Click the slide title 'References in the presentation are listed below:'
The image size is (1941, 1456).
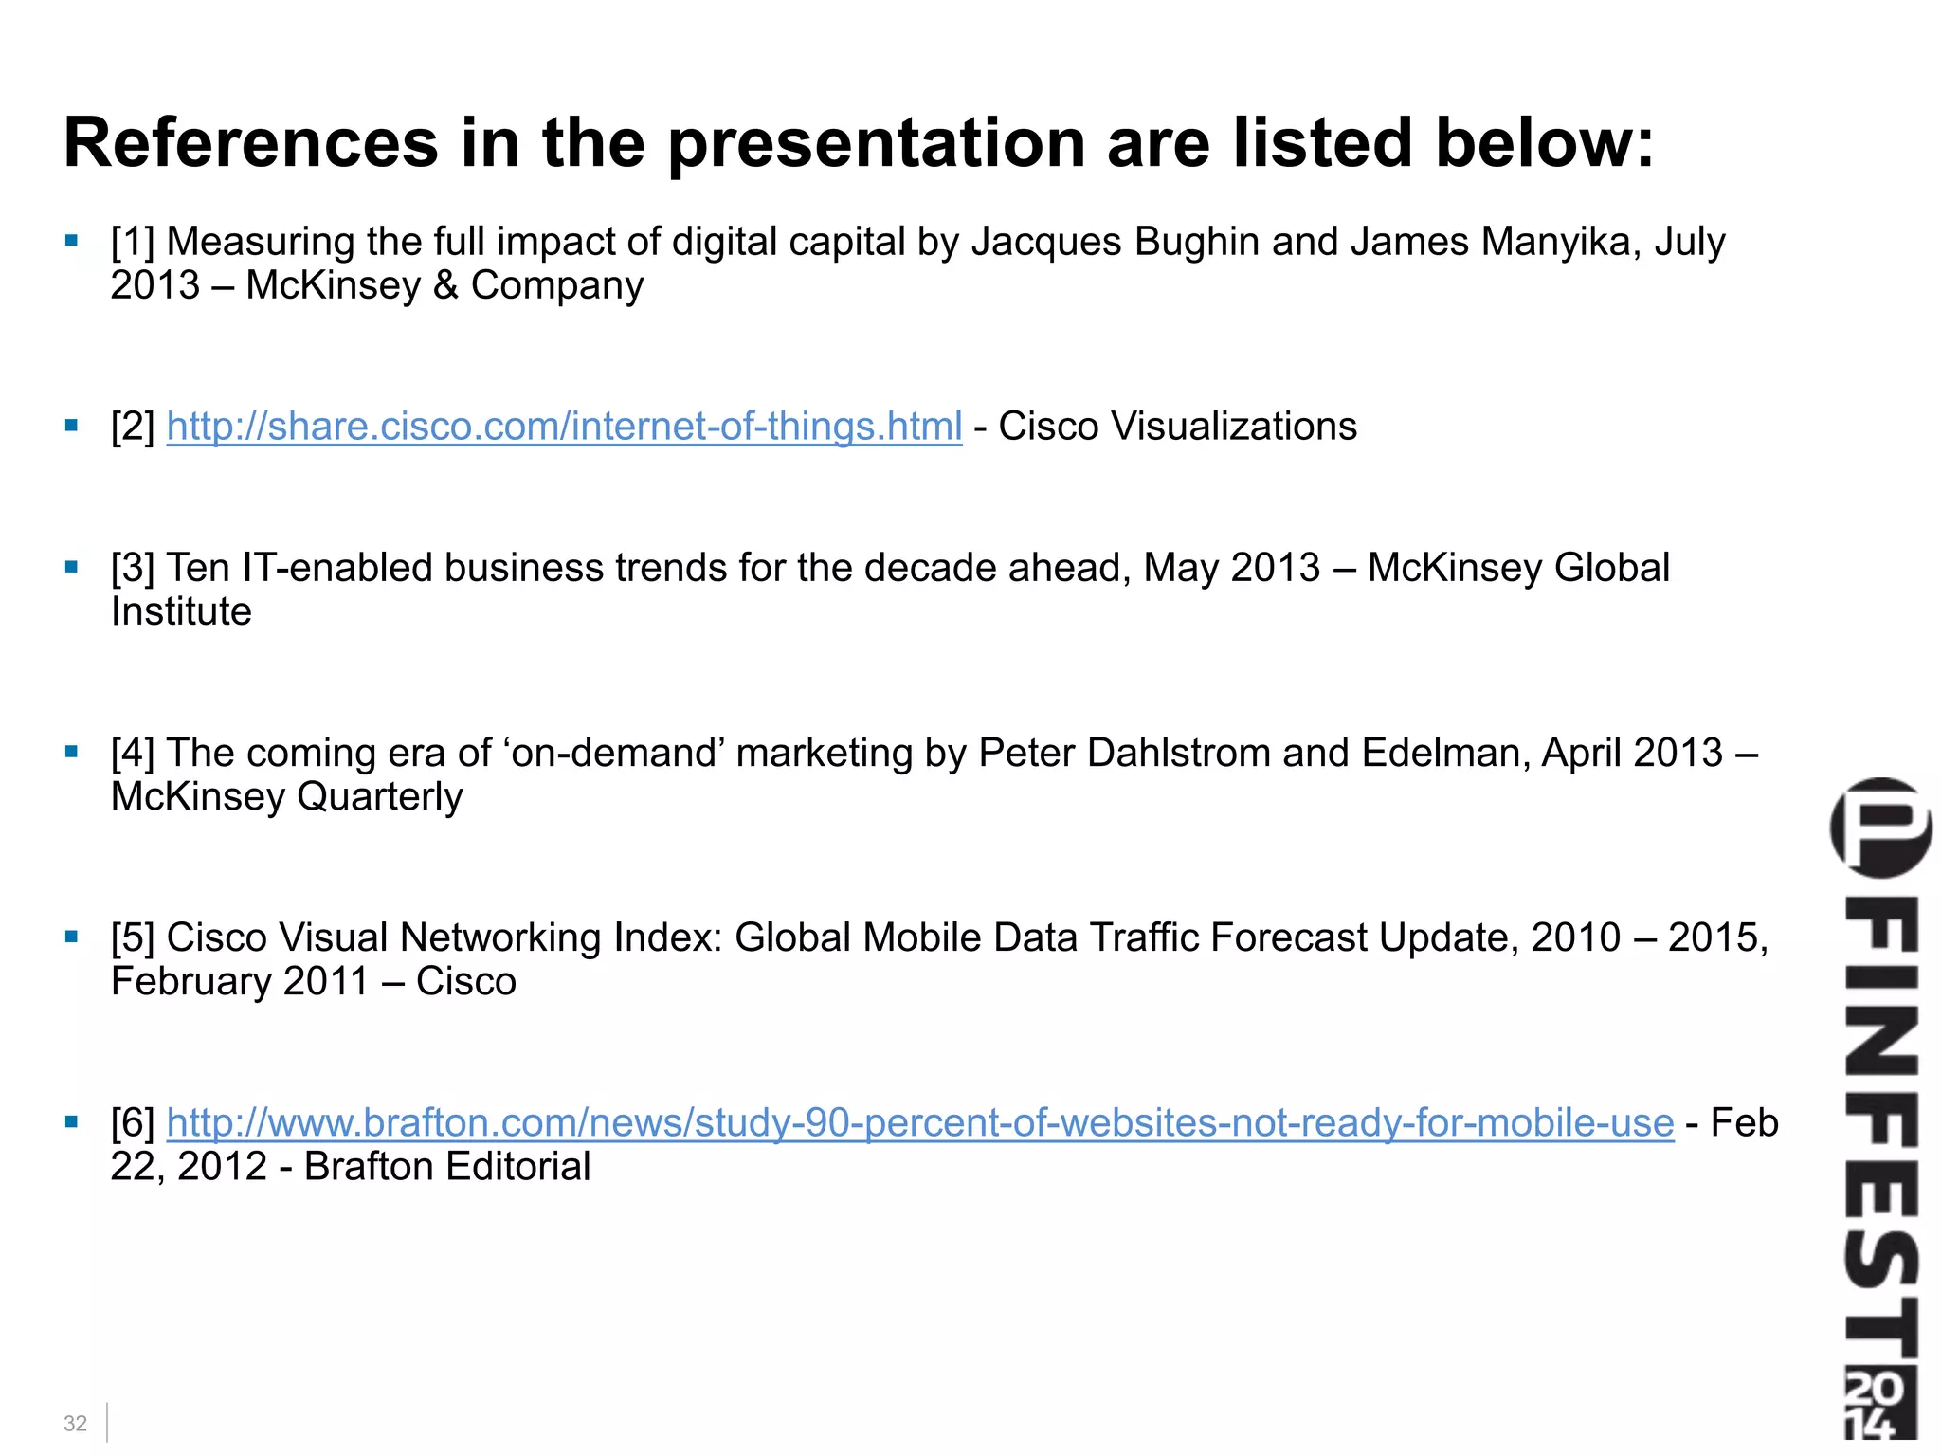[859, 144]
